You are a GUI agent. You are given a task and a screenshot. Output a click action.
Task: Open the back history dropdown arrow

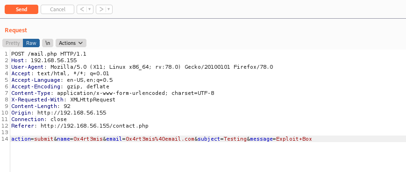90,9
